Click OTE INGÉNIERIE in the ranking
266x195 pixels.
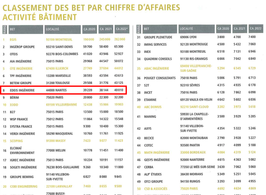tap(21, 68)
